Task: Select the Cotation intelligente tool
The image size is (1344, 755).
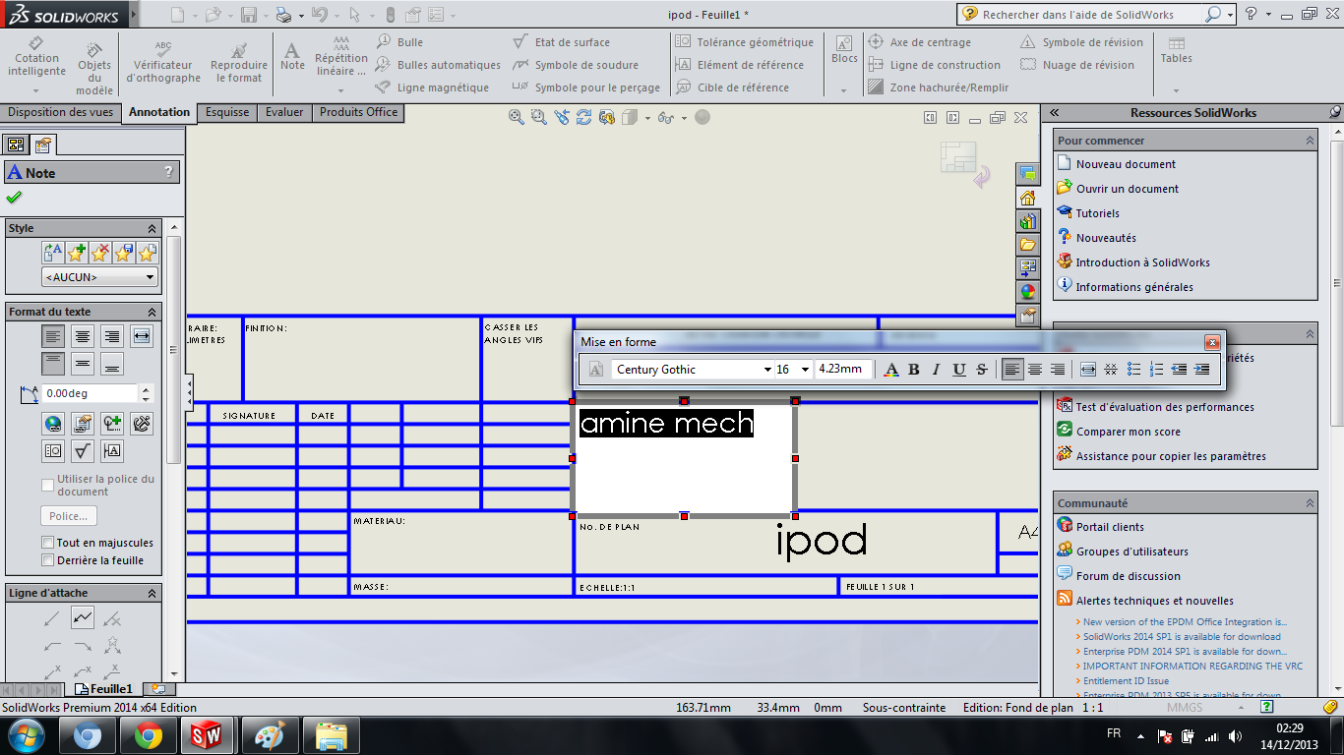Action: click(x=36, y=59)
